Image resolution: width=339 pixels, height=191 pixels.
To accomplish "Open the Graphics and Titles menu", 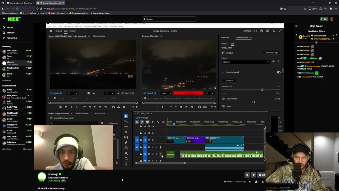I will click(x=93, y=26).
